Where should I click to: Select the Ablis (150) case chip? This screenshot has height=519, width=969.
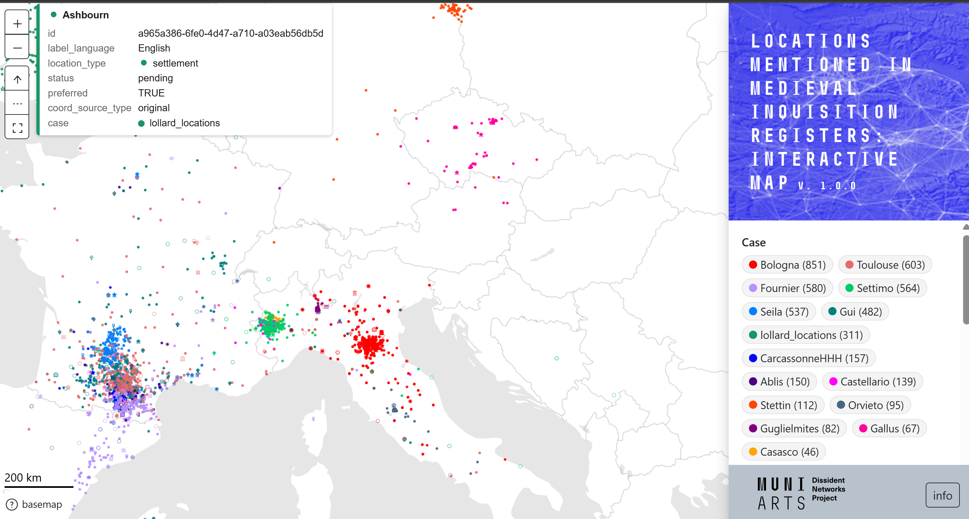coord(779,382)
